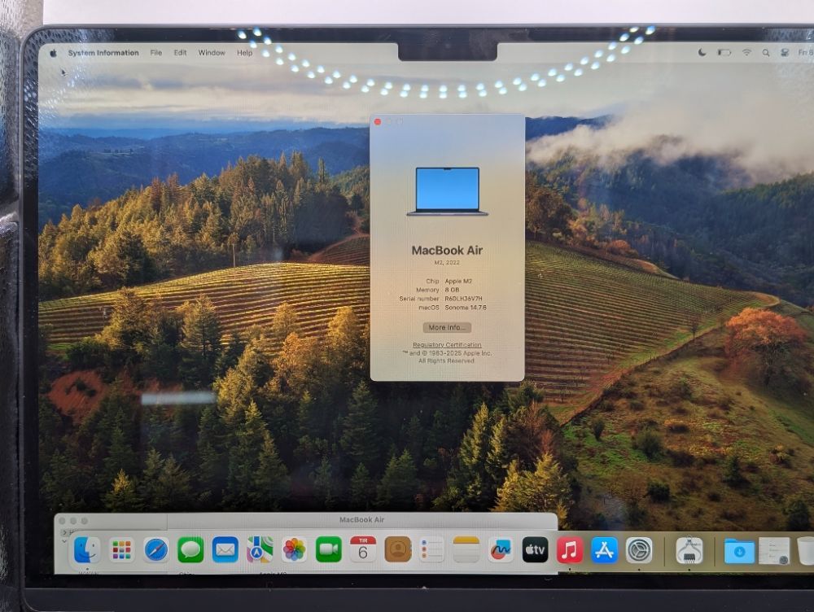
Task: Open Apple TV from the Dock
Action: click(x=536, y=549)
